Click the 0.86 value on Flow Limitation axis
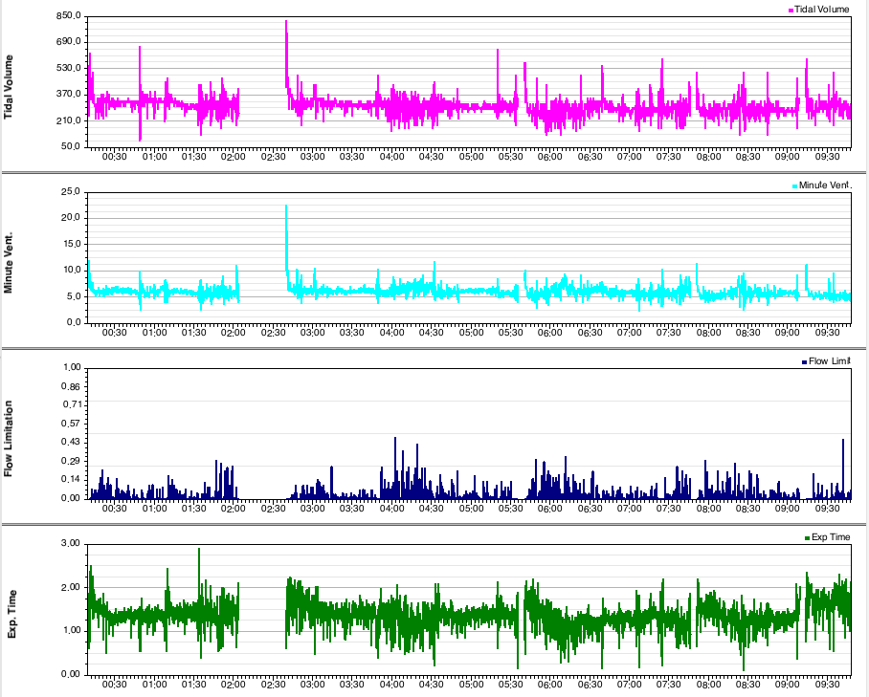The height and width of the screenshot is (697, 869). (x=71, y=386)
